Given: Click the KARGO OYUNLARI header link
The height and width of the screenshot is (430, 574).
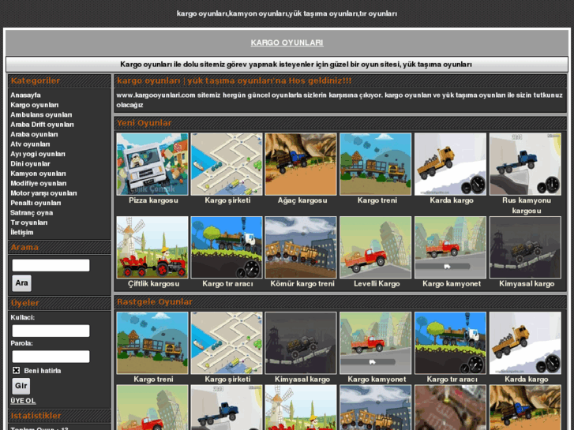Looking at the screenshot, I should 287,43.
